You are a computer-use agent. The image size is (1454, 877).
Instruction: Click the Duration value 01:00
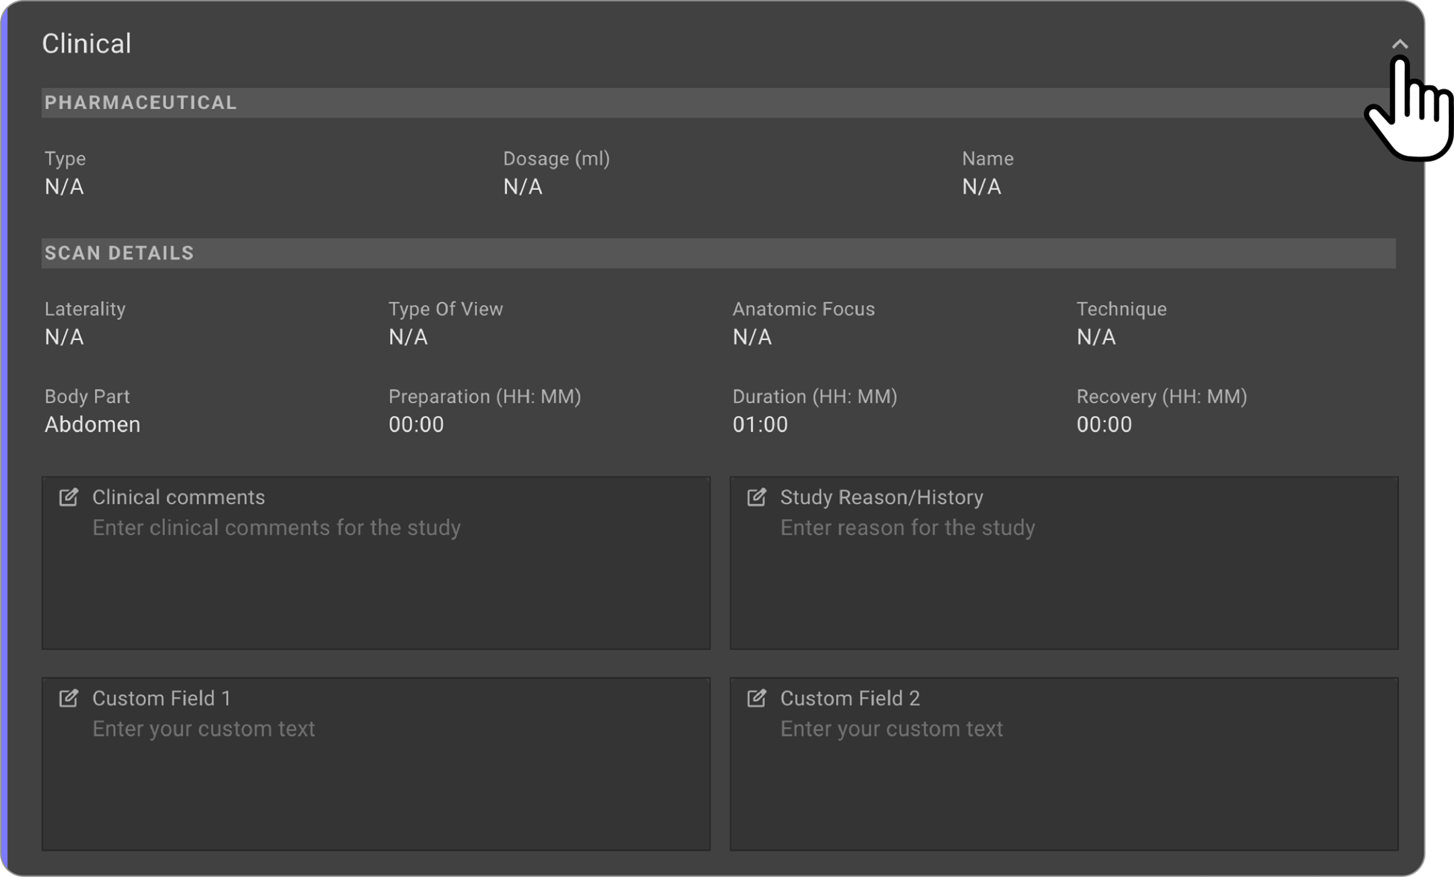point(760,424)
